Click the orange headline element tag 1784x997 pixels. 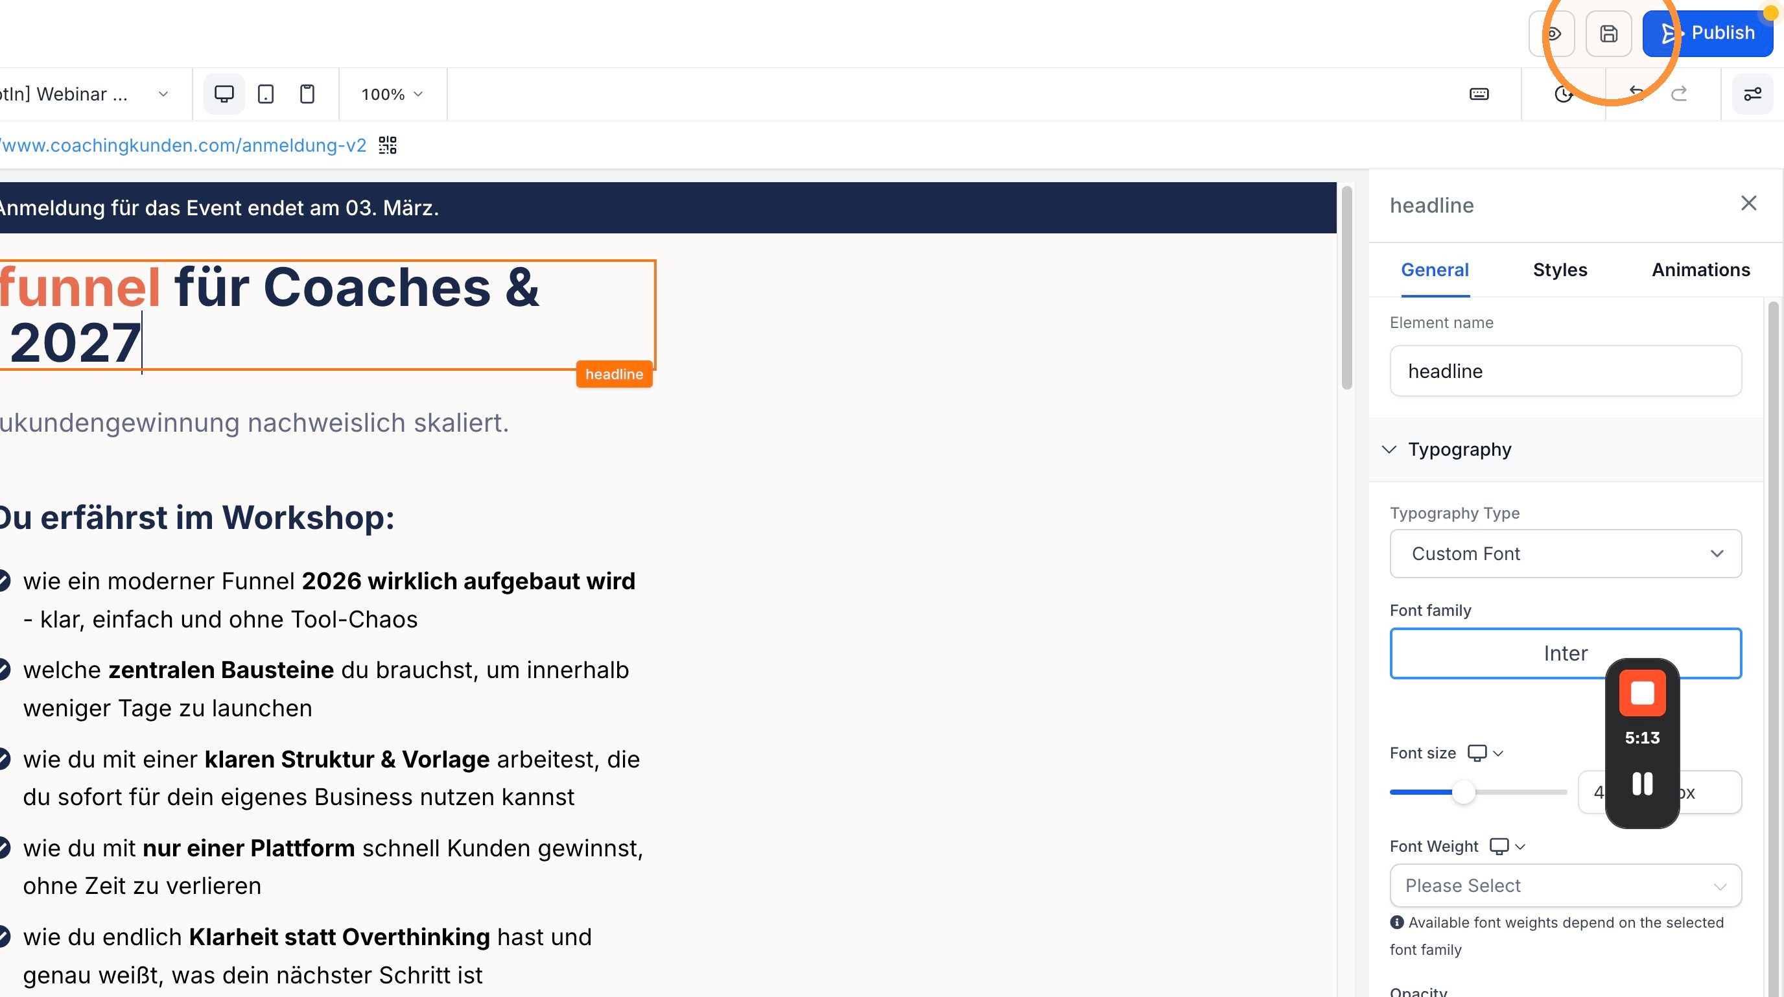click(615, 375)
